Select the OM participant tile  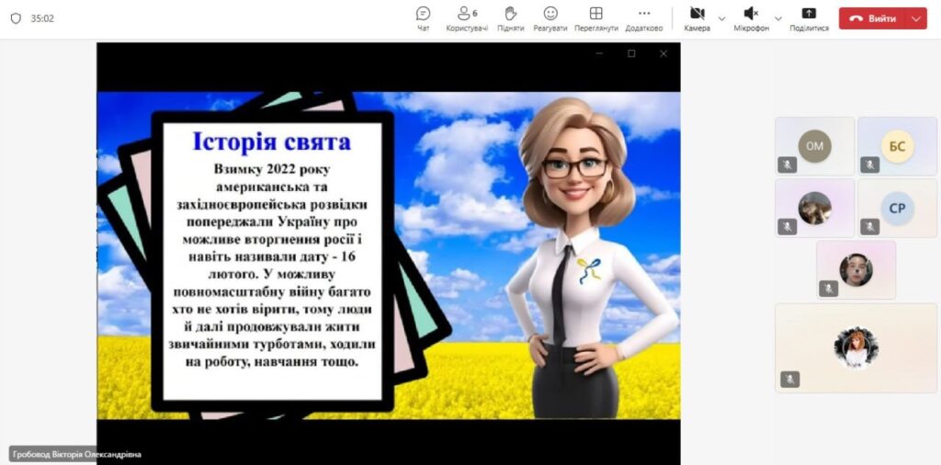814,145
